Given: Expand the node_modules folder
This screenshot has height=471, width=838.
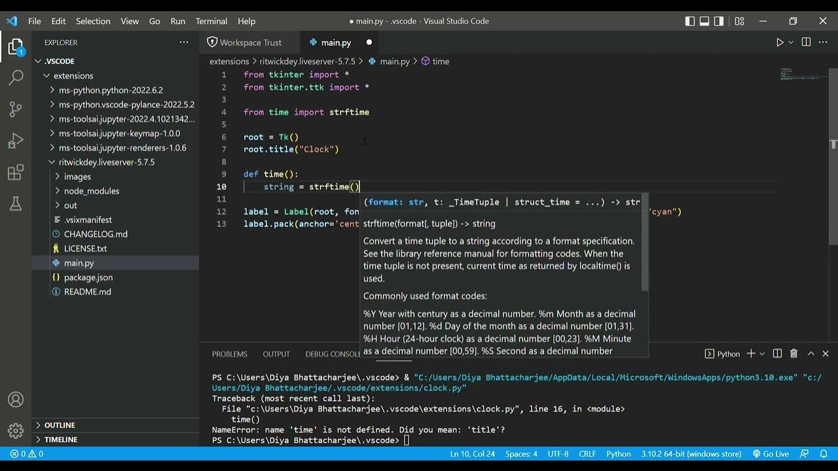Looking at the screenshot, I should coord(115,191).
